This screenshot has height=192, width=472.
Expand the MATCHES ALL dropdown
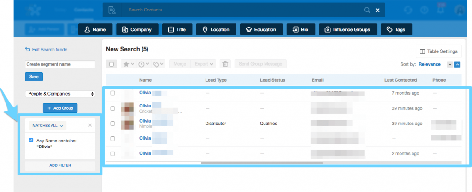pyautogui.click(x=48, y=125)
